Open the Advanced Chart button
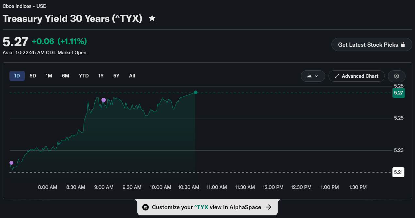The width and height of the screenshot is (415, 218). point(357,76)
